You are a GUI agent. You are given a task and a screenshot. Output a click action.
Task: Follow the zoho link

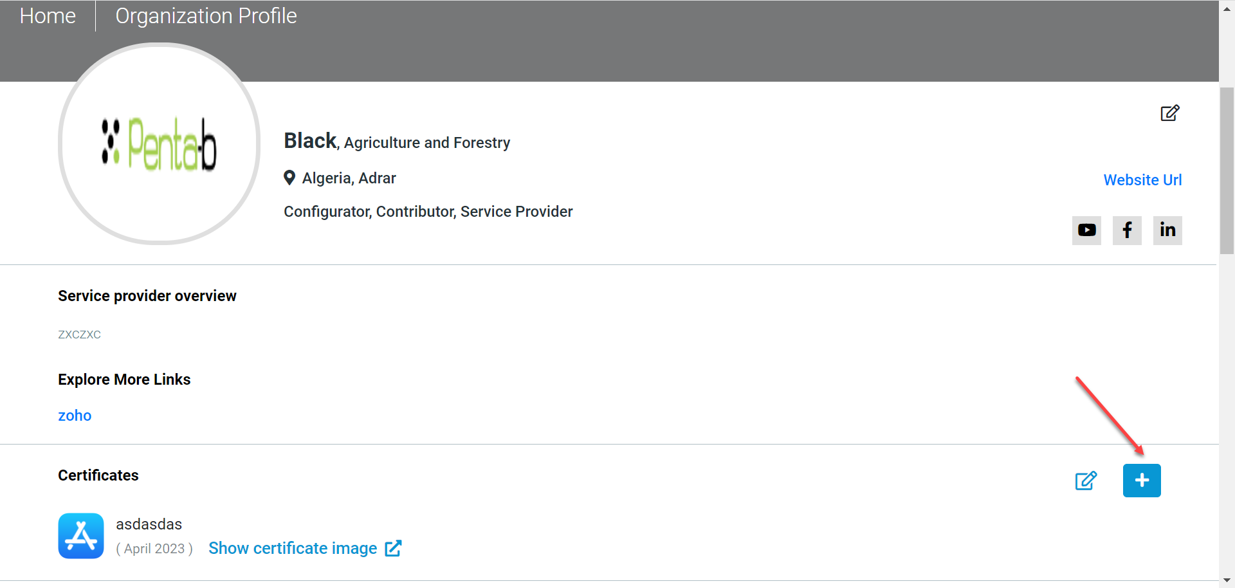coord(75,416)
